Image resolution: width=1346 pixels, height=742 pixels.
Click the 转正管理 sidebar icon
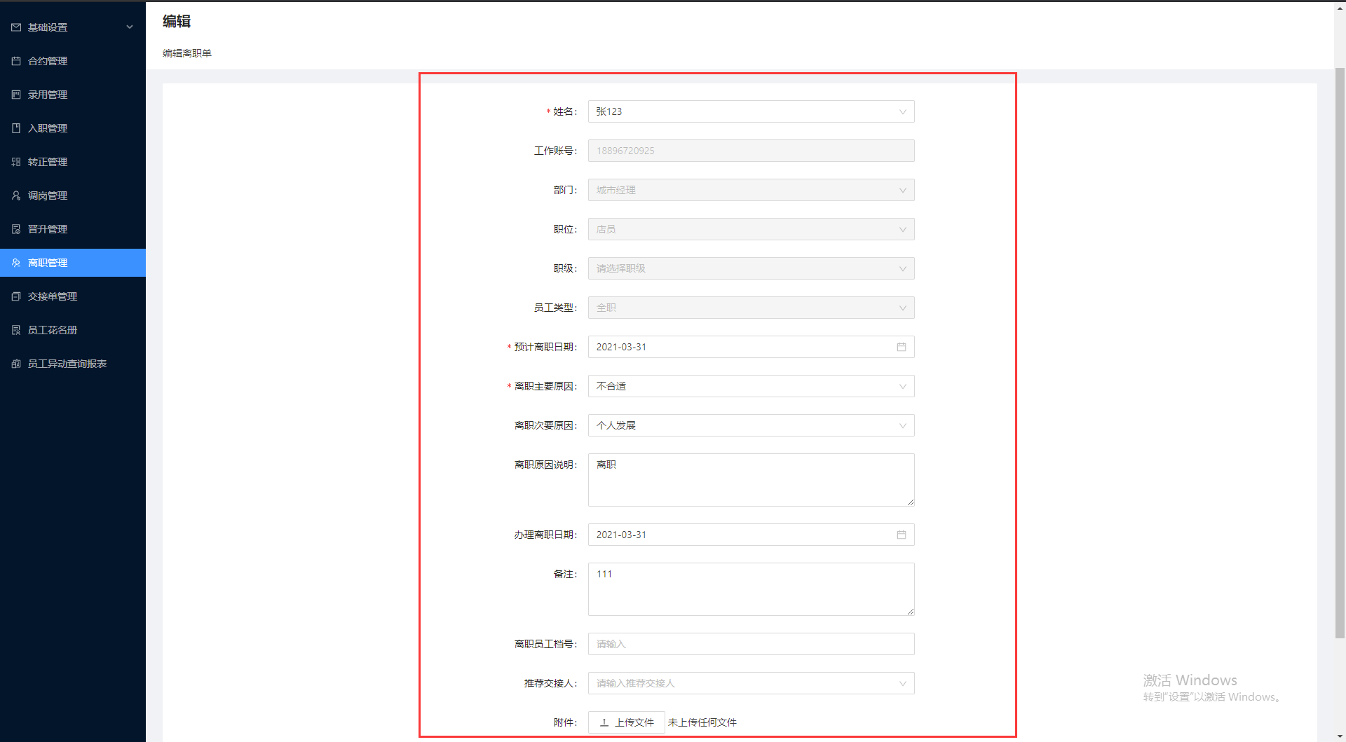tap(16, 162)
